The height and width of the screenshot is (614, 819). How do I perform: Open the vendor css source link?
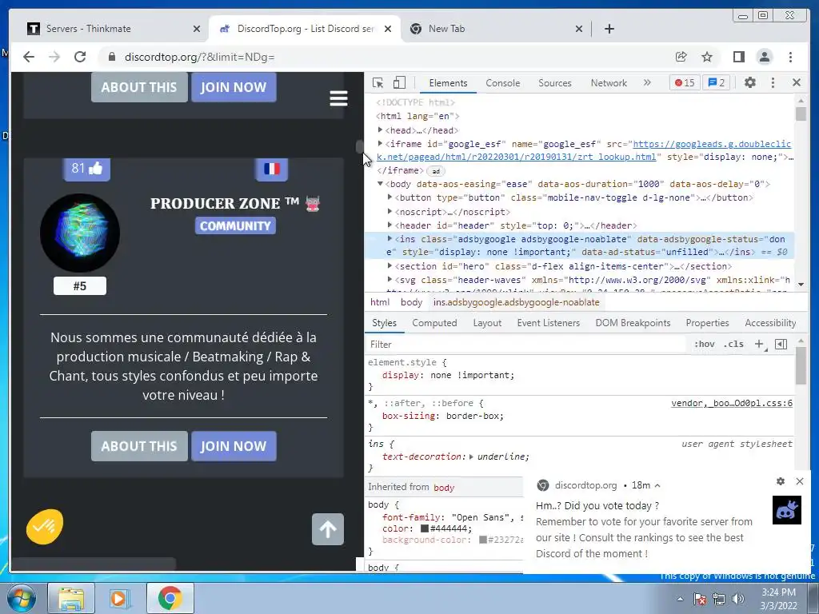732,403
